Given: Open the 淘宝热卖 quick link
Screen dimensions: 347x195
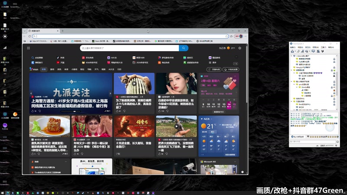Looking at the screenshot, I should click(164, 62).
